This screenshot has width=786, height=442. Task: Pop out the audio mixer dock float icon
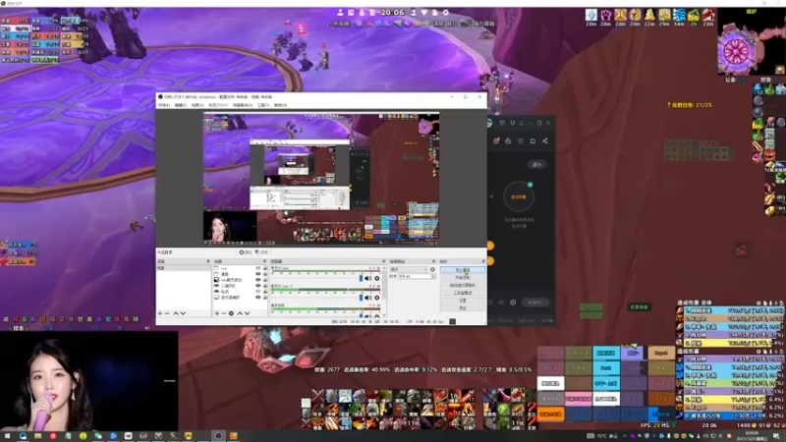[x=384, y=261]
